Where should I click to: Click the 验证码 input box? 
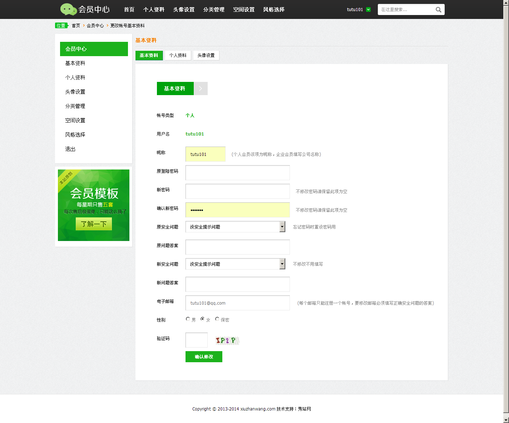point(196,340)
